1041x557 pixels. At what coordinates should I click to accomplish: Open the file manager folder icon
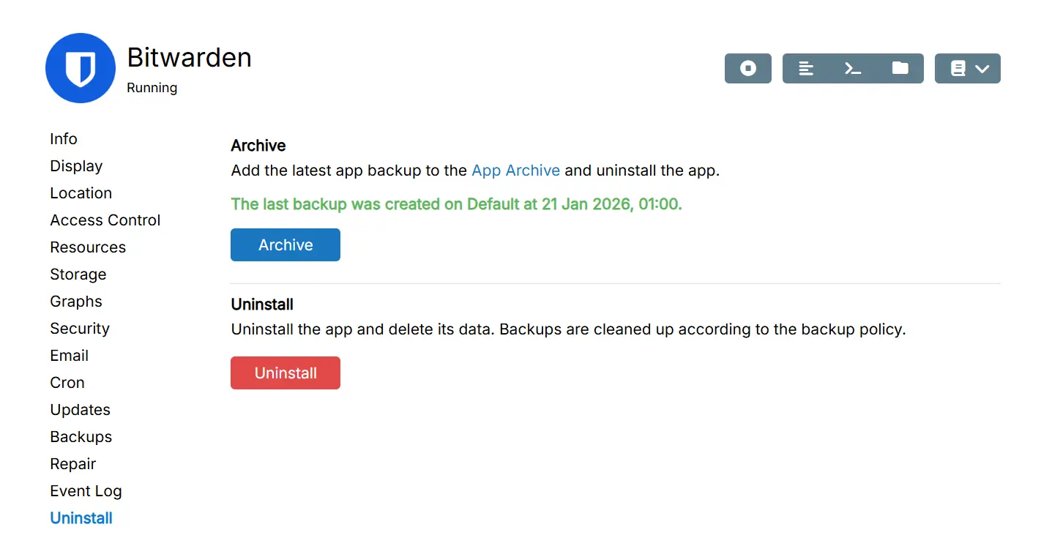coord(900,68)
